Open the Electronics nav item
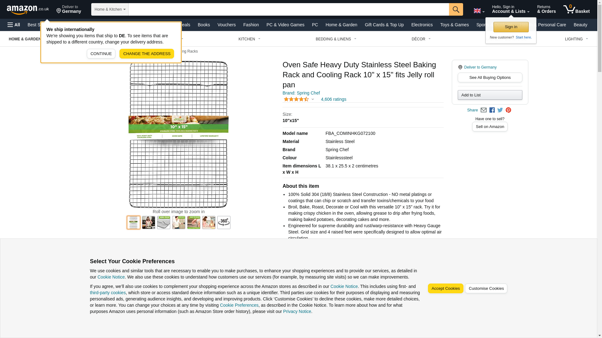The width and height of the screenshot is (602, 338). 422,25
